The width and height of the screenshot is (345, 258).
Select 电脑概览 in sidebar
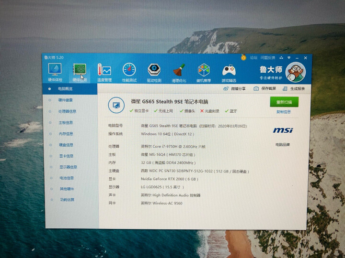pos(70,89)
